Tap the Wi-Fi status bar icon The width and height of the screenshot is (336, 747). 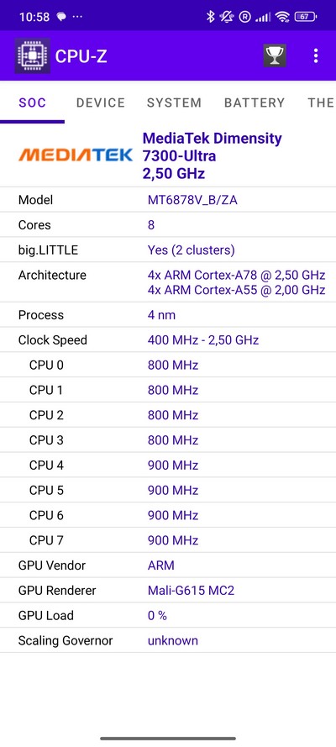coord(283,17)
